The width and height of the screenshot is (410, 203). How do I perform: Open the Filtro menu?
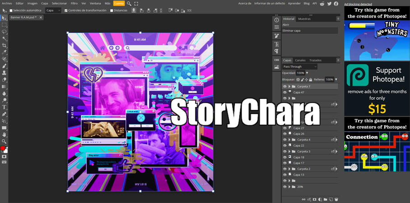(74, 3)
